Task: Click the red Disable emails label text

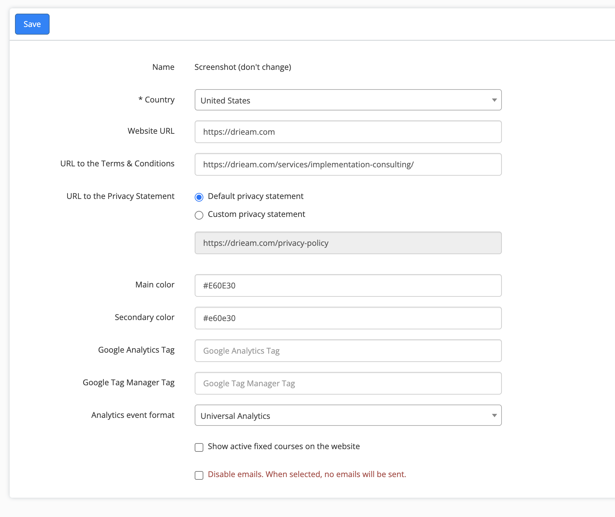Action: click(x=307, y=474)
